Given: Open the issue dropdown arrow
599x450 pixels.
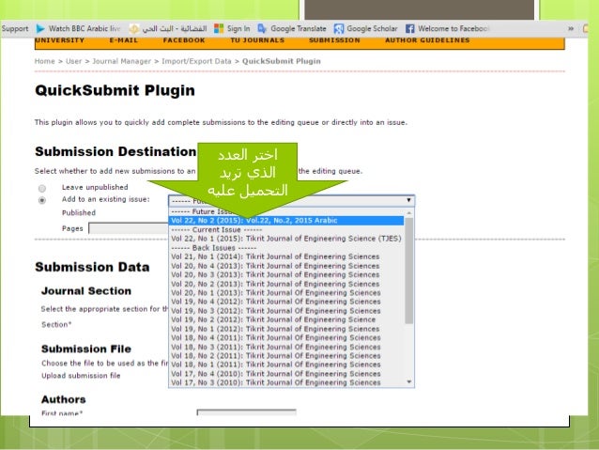Looking at the screenshot, I should tap(408, 200).
